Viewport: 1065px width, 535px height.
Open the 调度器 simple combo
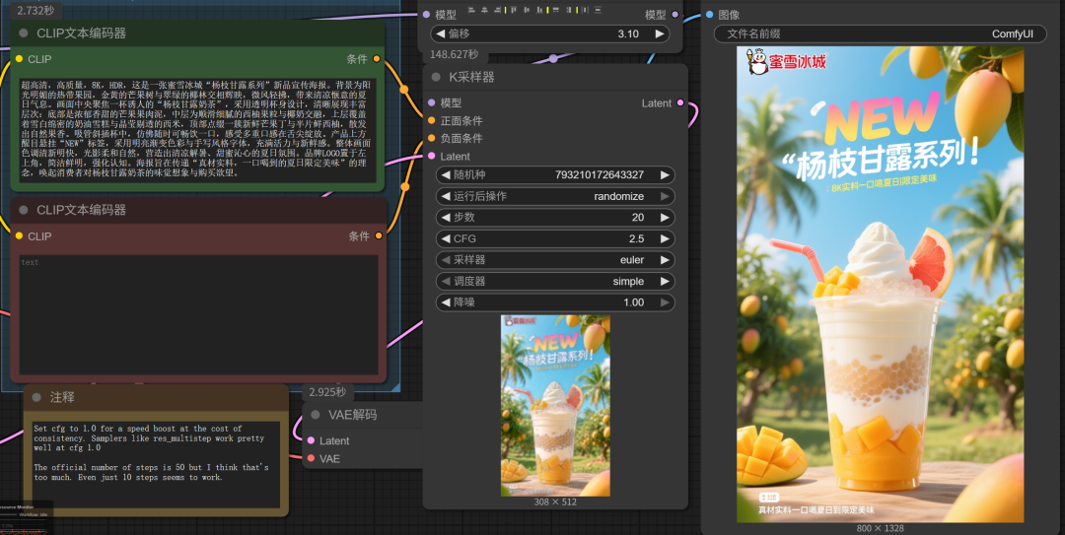(x=555, y=281)
